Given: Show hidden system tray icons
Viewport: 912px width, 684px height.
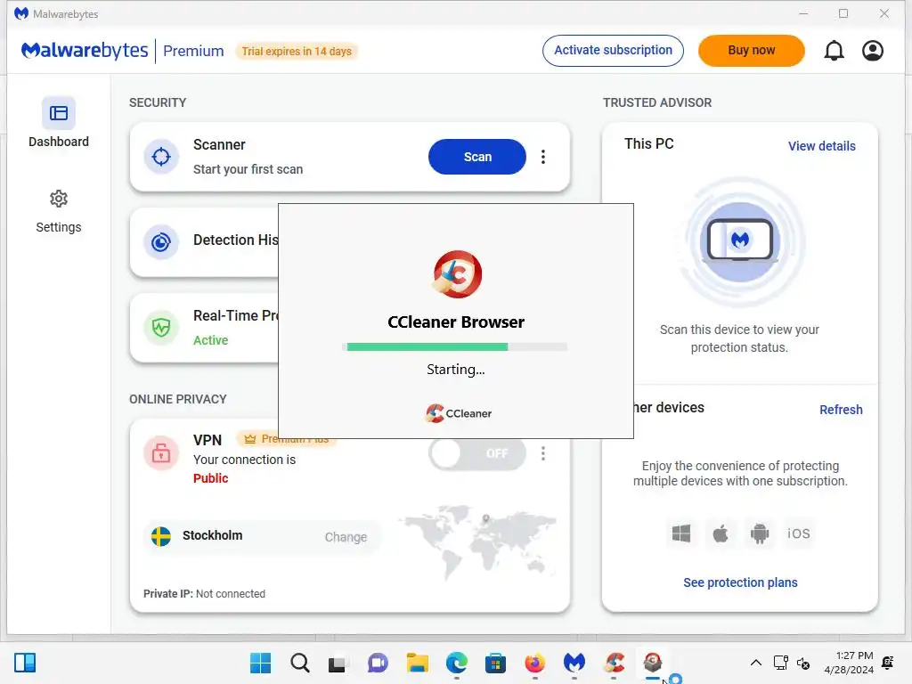Looking at the screenshot, I should coord(755,663).
